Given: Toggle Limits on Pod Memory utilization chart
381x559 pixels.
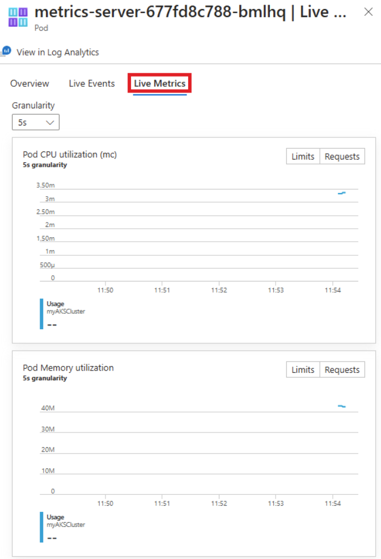Looking at the screenshot, I should click(x=303, y=369).
